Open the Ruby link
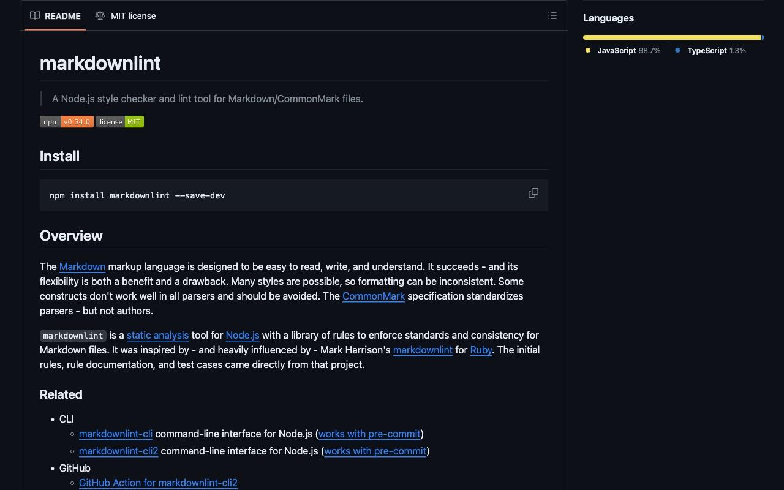Viewport: 784px width, 490px height. click(x=481, y=350)
